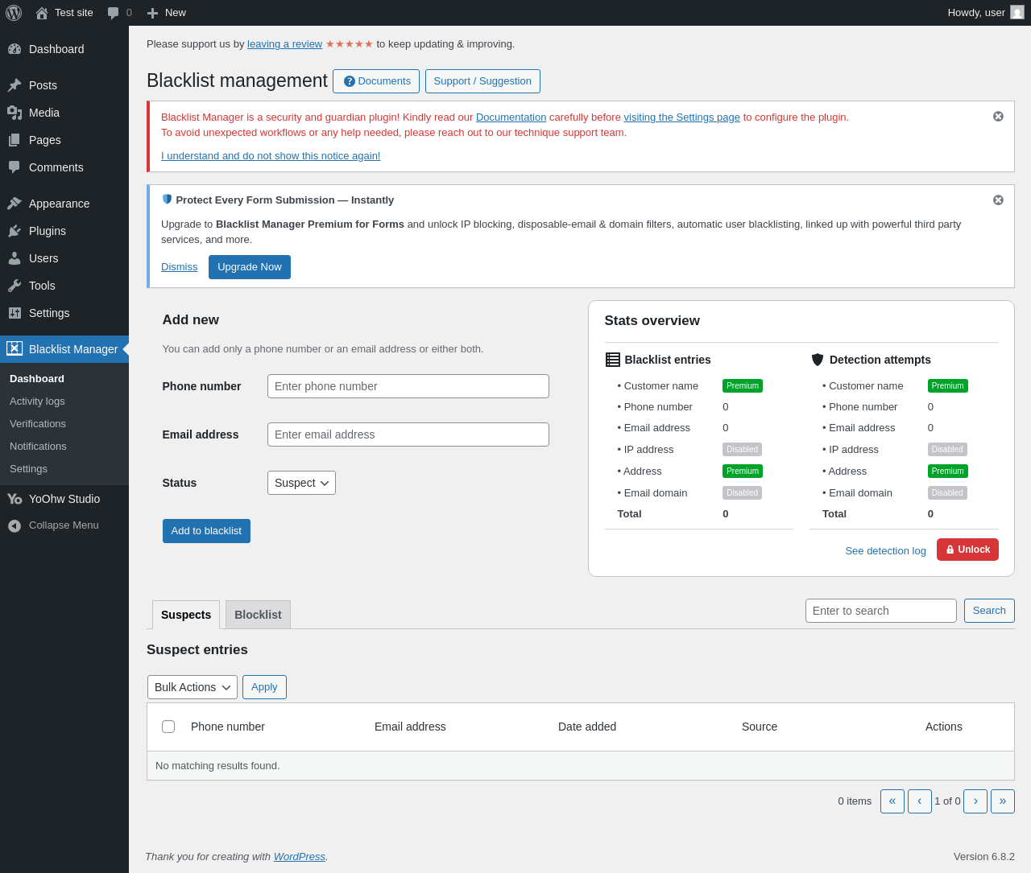Click the Dashboard gauge icon
This screenshot has width=1031, height=873.
14,49
